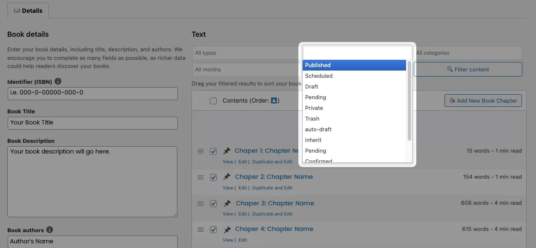
Task: Click the Book Title input field
Action: [x=92, y=123]
